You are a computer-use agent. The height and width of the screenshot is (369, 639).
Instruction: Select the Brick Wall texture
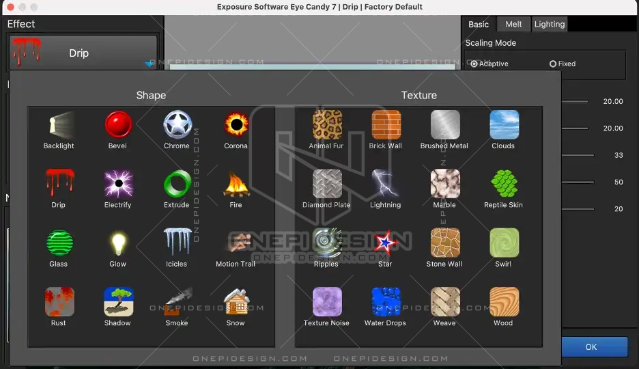point(386,126)
